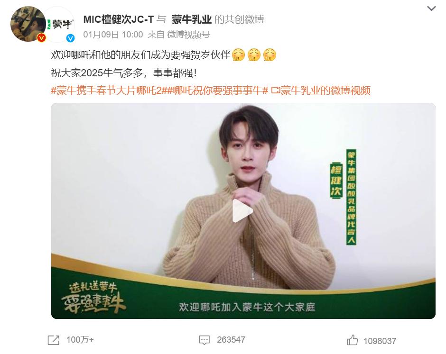
Task: Open 蒙牛乳业的微博视频 video link
Action: [321, 91]
